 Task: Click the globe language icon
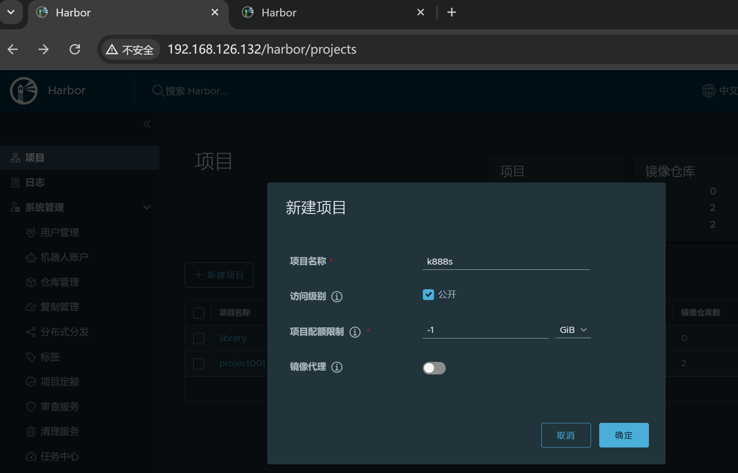pyautogui.click(x=708, y=91)
